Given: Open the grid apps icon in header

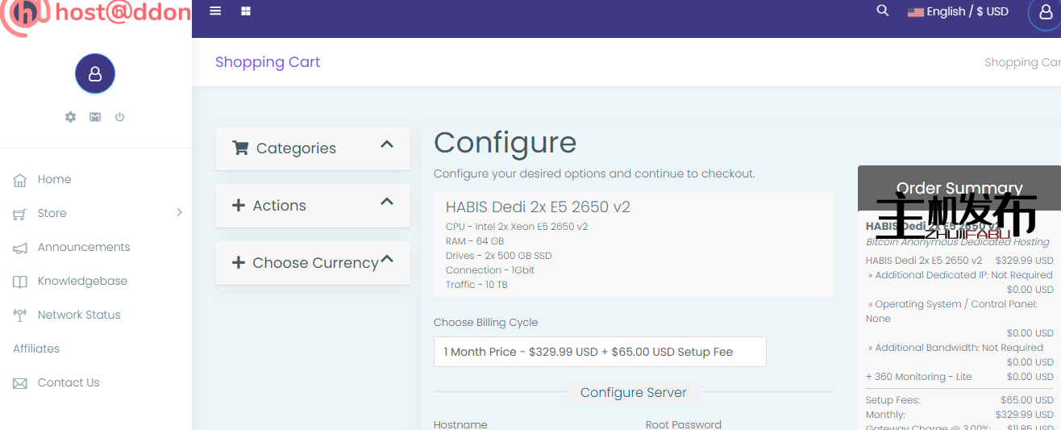Looking at the screenshot, I should (x=246, y=11).
